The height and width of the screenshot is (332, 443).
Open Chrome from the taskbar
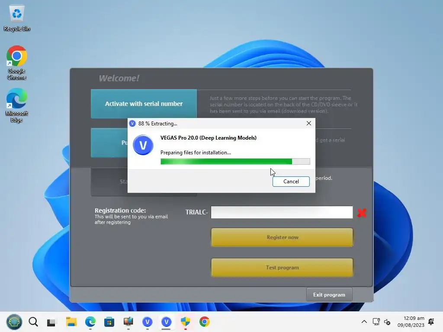coord(205,322)
